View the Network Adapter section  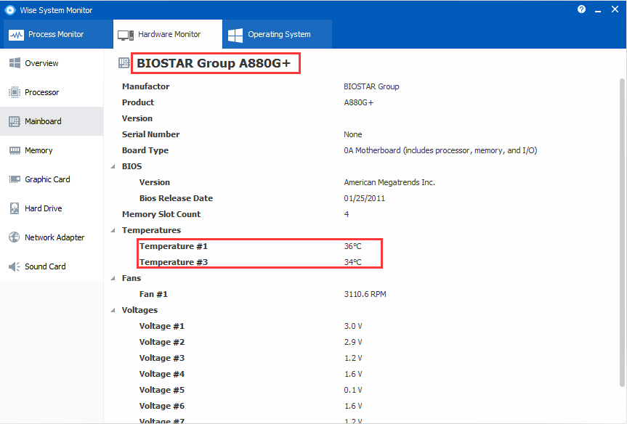click(x=52, y=237)
